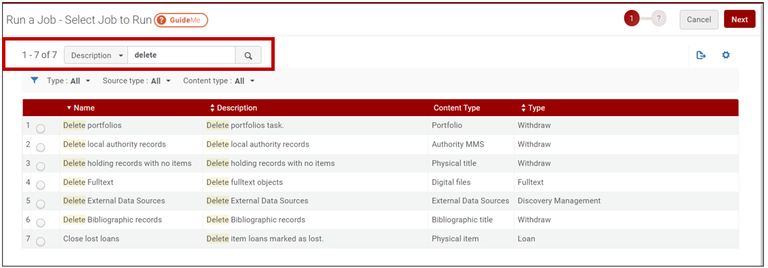Viewport: 768px width, 268px height.
Task: Expand the Content type filter dropdown
Action: tap(219, 81)
